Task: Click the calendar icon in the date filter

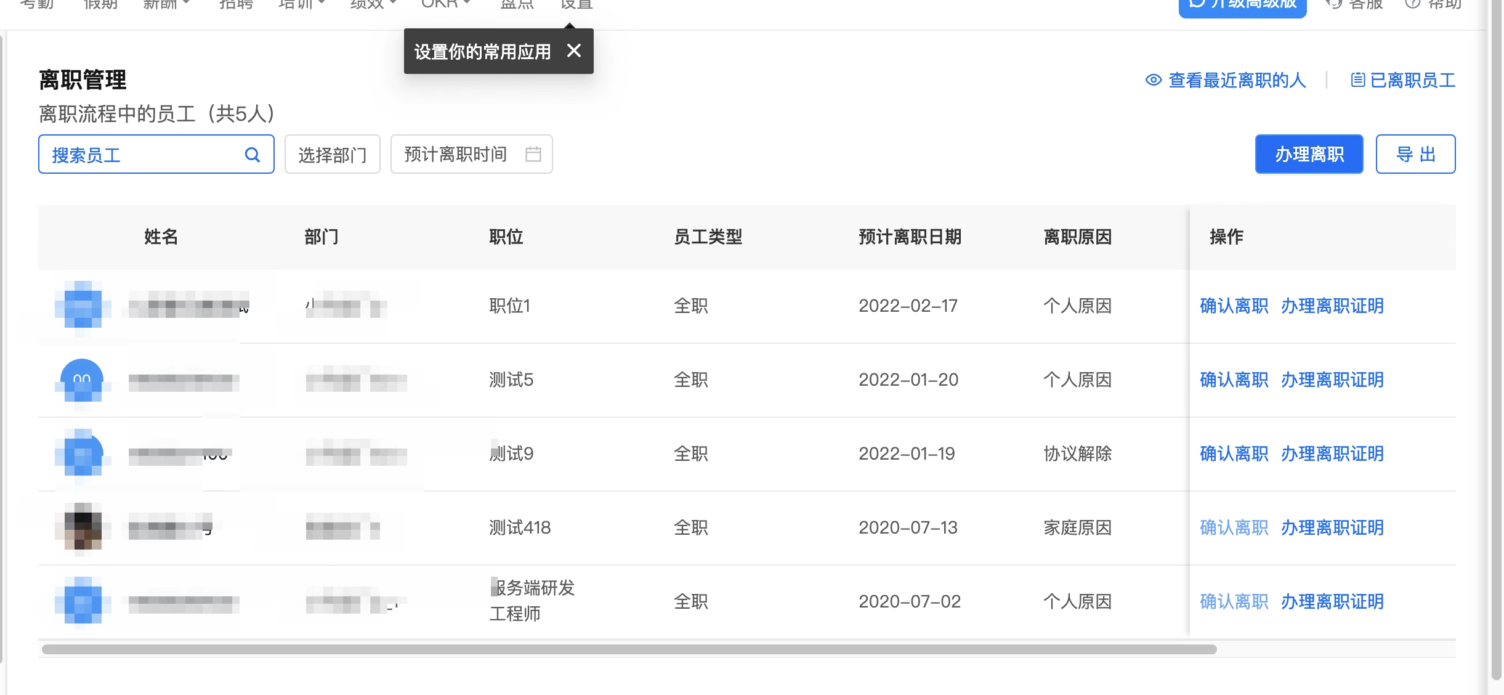Action: click(x=533, y=154)
